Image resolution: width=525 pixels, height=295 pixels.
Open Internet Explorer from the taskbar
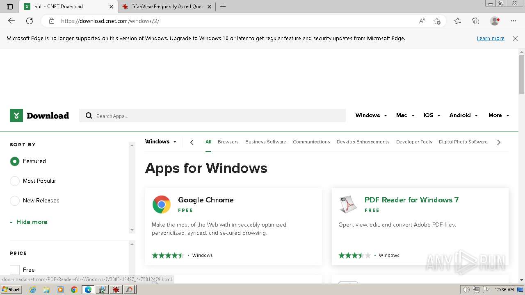pyautogui.click(x=32, y=290)
